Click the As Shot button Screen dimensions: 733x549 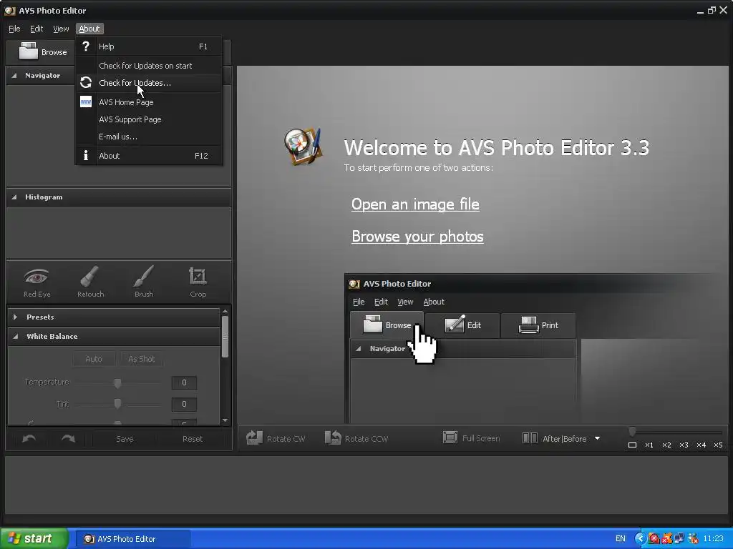click(142, 359)
